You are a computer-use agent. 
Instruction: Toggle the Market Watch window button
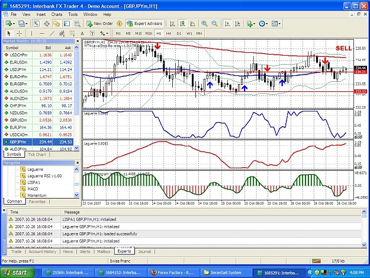click(x=36, y=24)
